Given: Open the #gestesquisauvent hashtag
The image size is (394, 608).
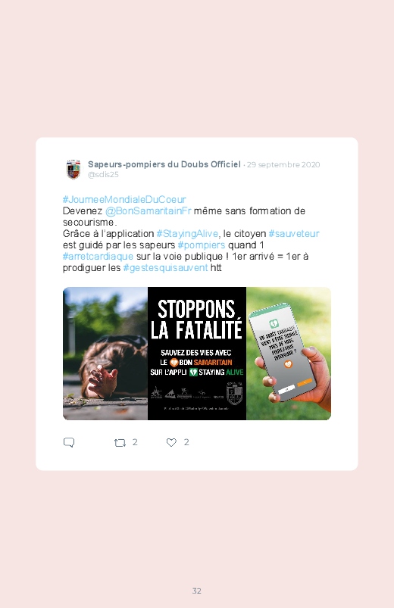Looking at the screenshot, I should (165, 268).
